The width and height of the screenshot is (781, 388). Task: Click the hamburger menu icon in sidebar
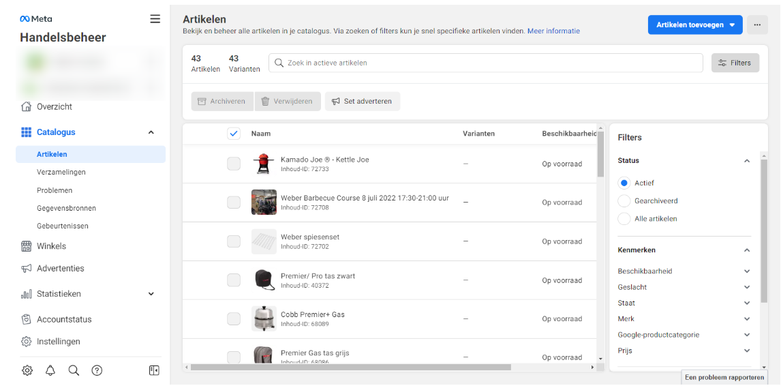point(155,19)
